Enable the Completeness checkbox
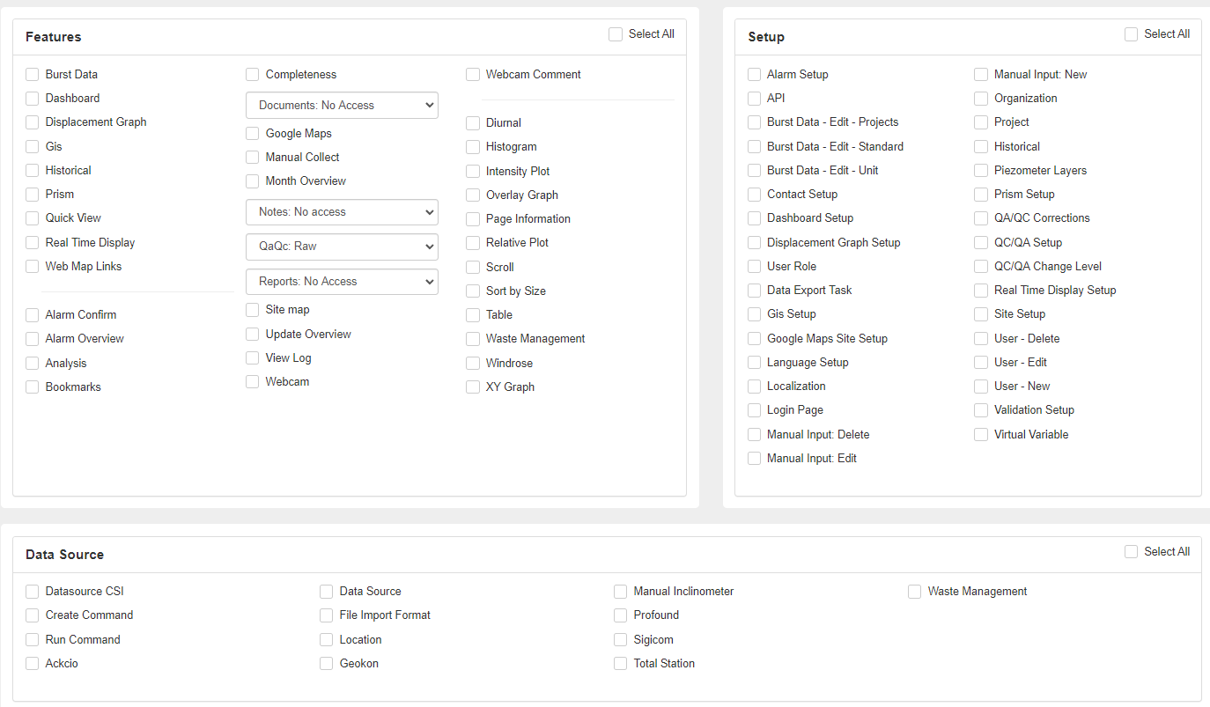Viewport: 1210px width, 707px height. click(x=253, y=75)
